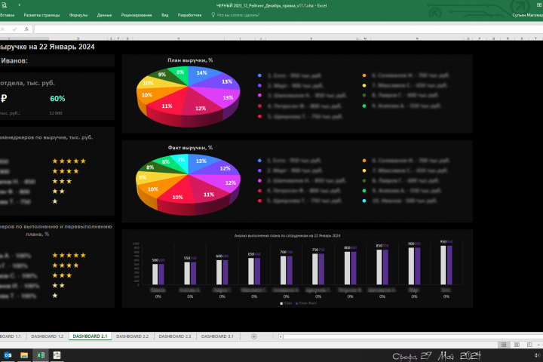Click inside the formula bar input

pyautogui.click(x=287, y=29)
